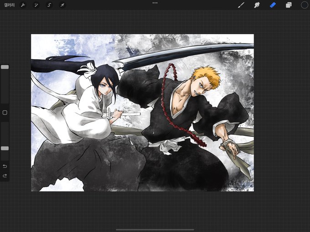This screenshot has width=310, height=232.
Task: Select the Brush tool
Action: tap(241, 5)
